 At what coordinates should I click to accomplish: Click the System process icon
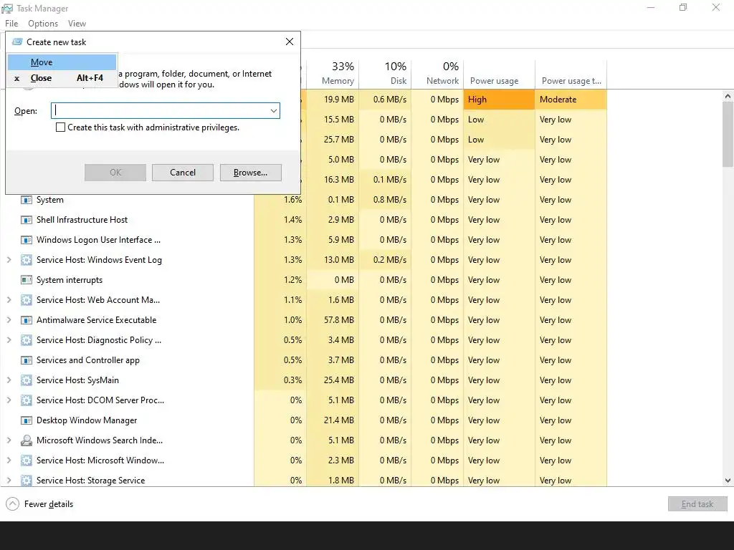[27, 200]
